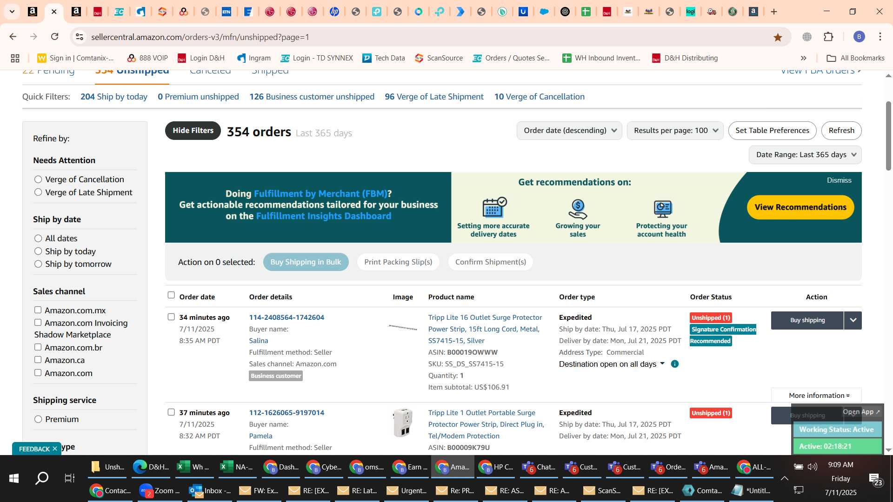The width and height of the screenshot is (893, 502).
Task: Open Chrome three-dot menu
Action: coord(880,37)
